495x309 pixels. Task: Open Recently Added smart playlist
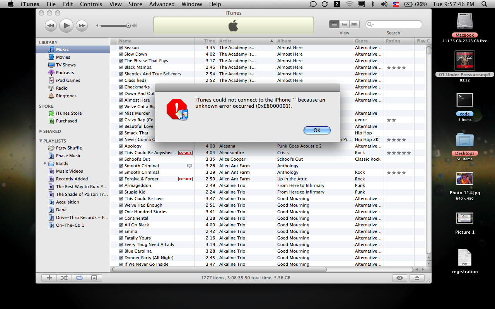pos(73,179)
